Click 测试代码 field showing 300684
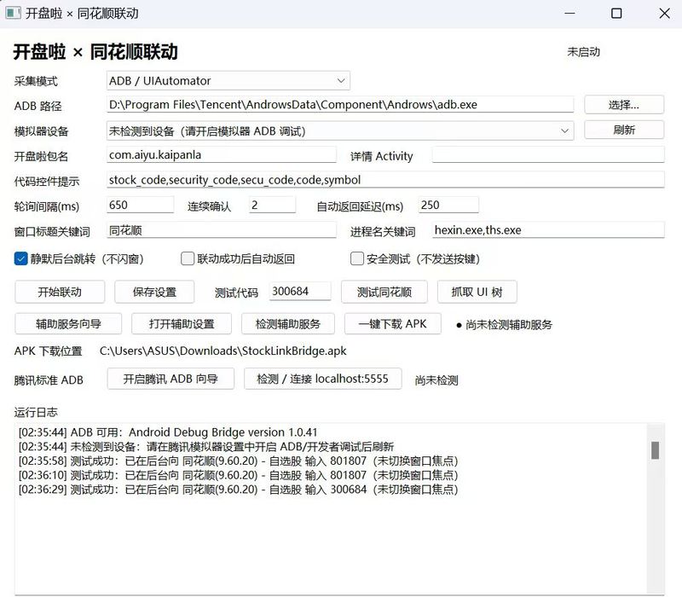This screenshot has height=597, width=682. click(x=300, y=291)
